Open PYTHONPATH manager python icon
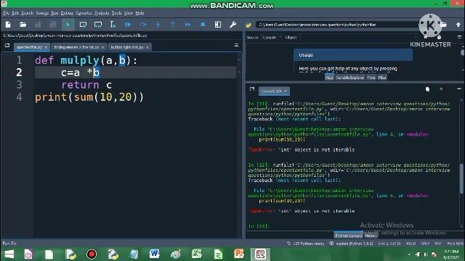 tap(248, 25)
